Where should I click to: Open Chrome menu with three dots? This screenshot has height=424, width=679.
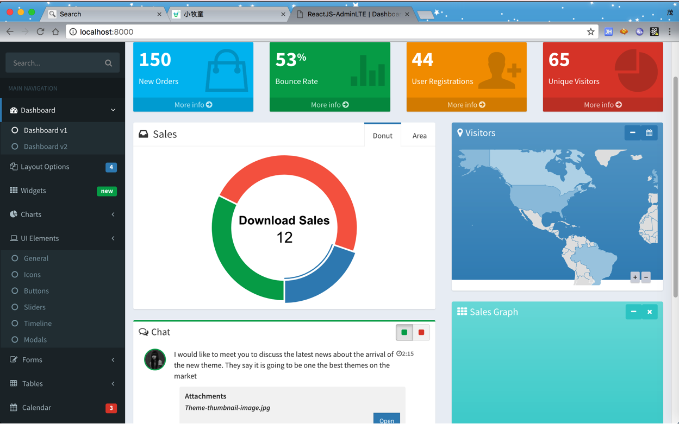670,32
